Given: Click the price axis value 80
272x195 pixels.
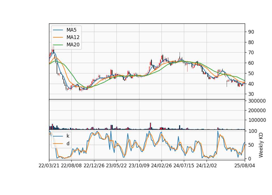Looking at the screenshot, I should click(251, 42).
